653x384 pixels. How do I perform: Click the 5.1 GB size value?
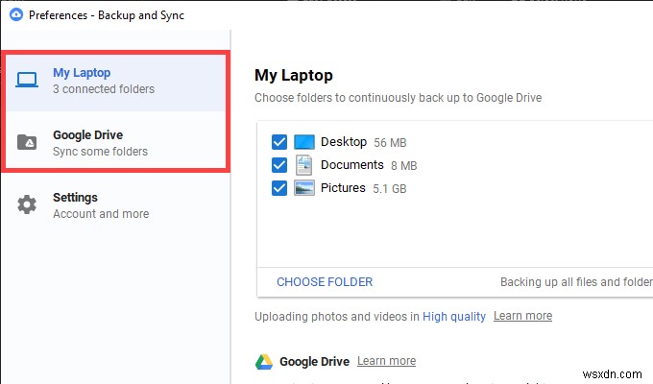[389, 189]
